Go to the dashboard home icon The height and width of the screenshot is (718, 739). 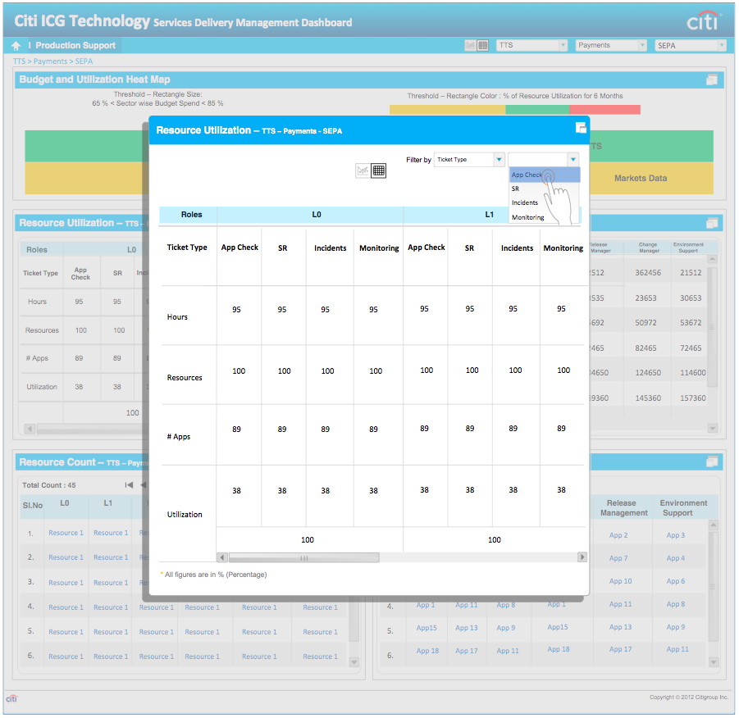tap(16, 46)
